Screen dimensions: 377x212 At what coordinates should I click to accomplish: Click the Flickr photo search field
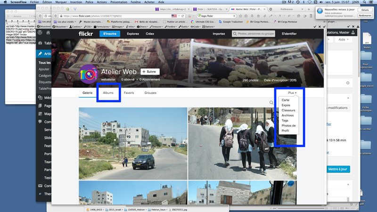[x=254, y=34]
